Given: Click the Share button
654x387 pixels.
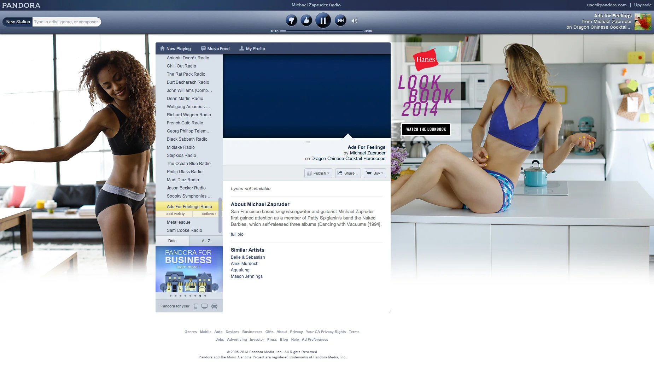Looking at the screenshot, I should [x=348, y=173].
